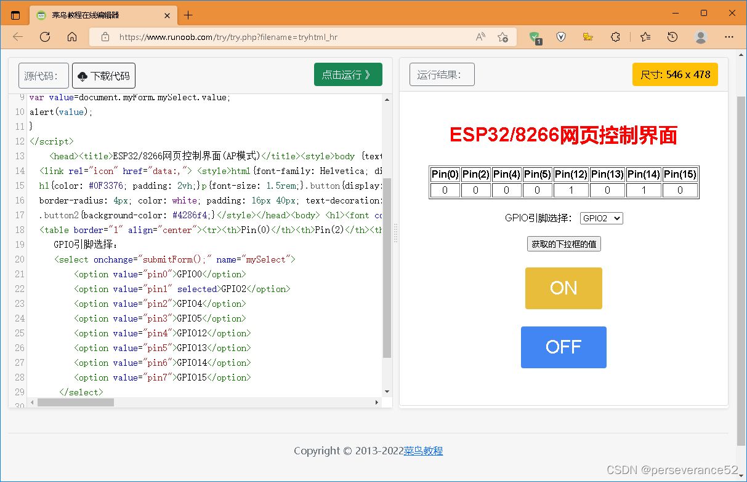Open the GPIO引脚选择 dropdown
This screenshot has height=482, width=747.
pos(602,218)
